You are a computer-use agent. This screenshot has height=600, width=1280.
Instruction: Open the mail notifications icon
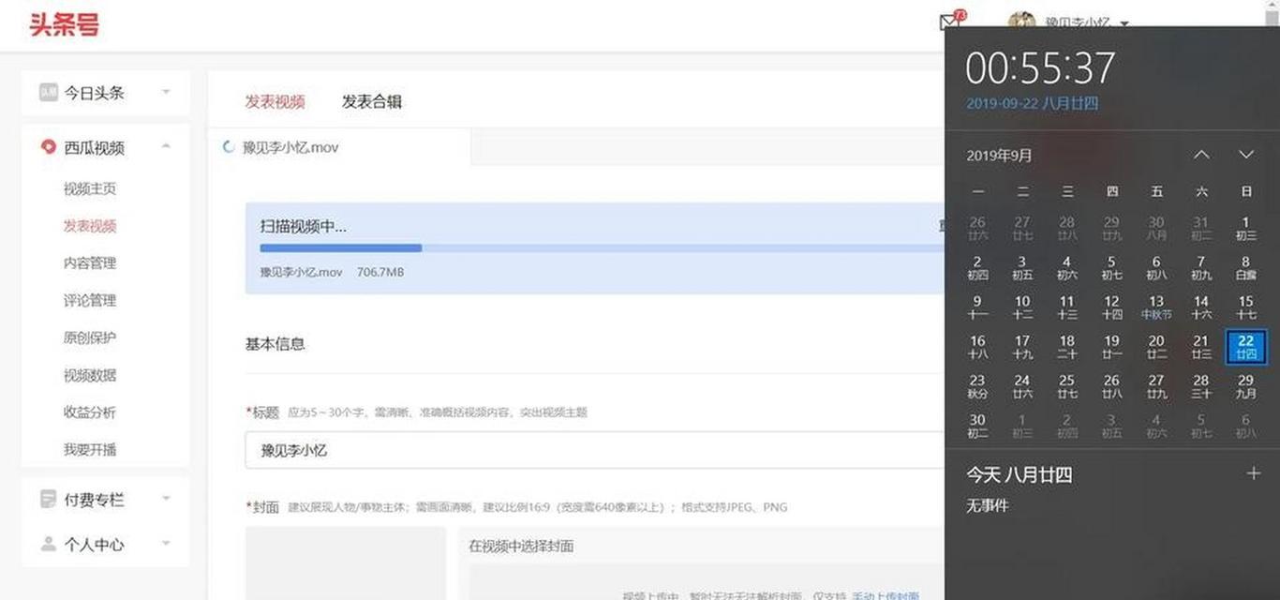point(950,22)
